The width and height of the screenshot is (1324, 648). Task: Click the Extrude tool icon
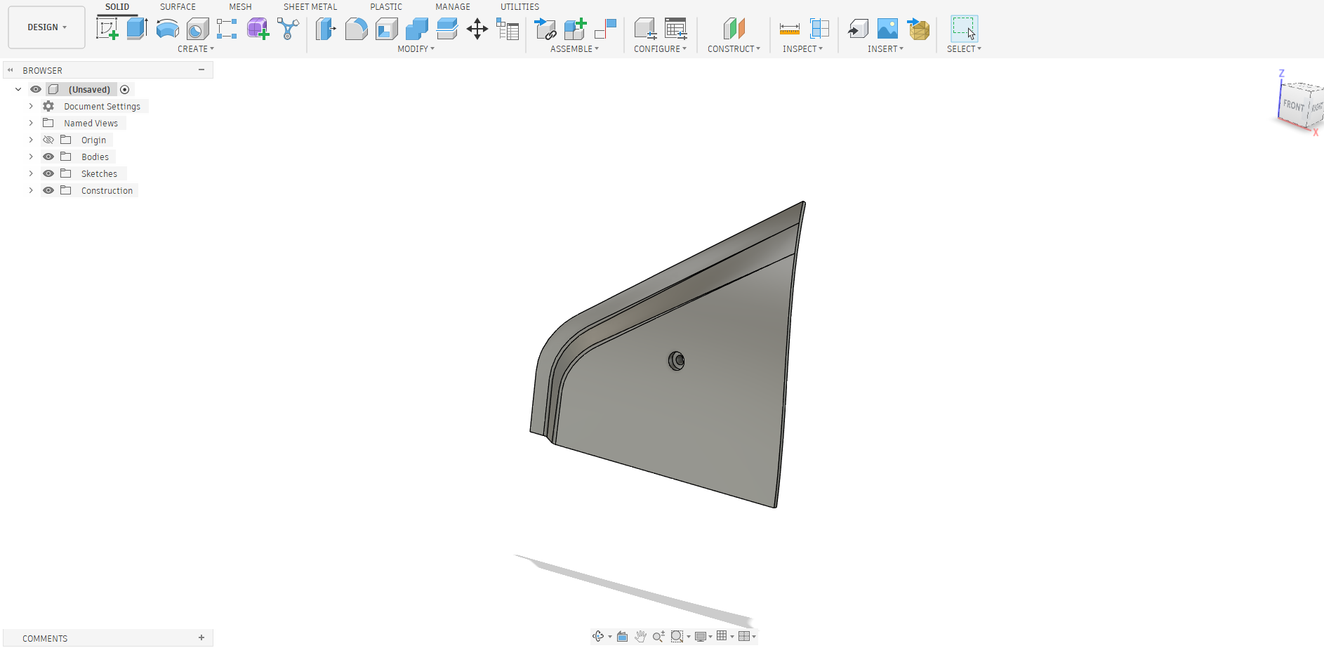137,29
